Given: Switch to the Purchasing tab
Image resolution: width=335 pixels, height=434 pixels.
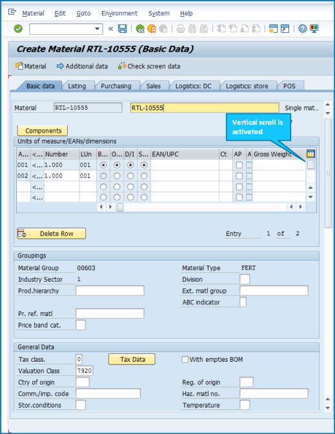Looking at the screenshot, I should [116, 86].
